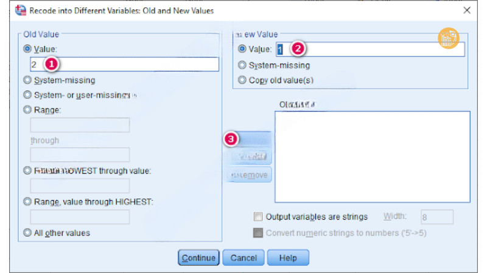This screenshot has height=273, width=487.
Task: Choose Range, value through HIGHEST option
Action: click(27, 201)
